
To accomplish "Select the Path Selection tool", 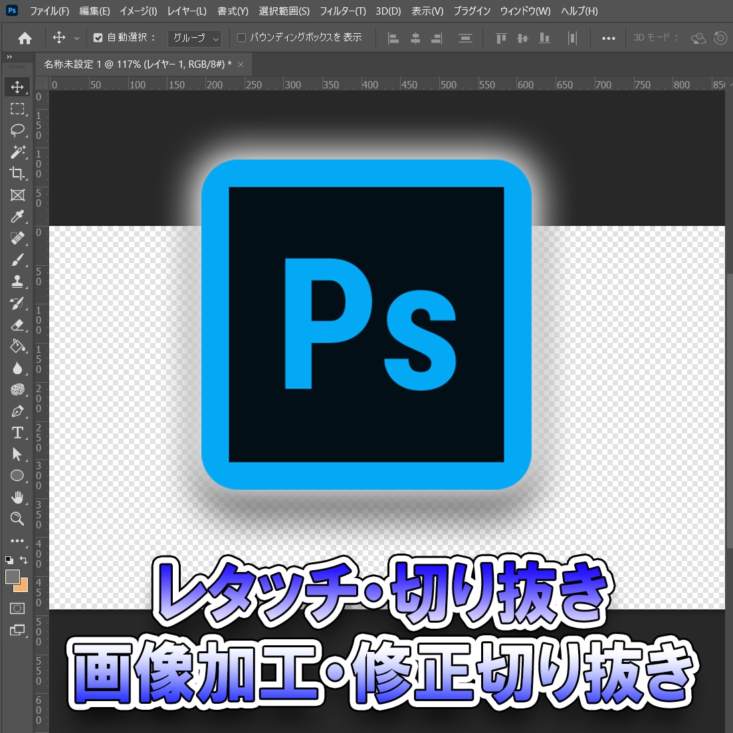I will coord(17,454).
